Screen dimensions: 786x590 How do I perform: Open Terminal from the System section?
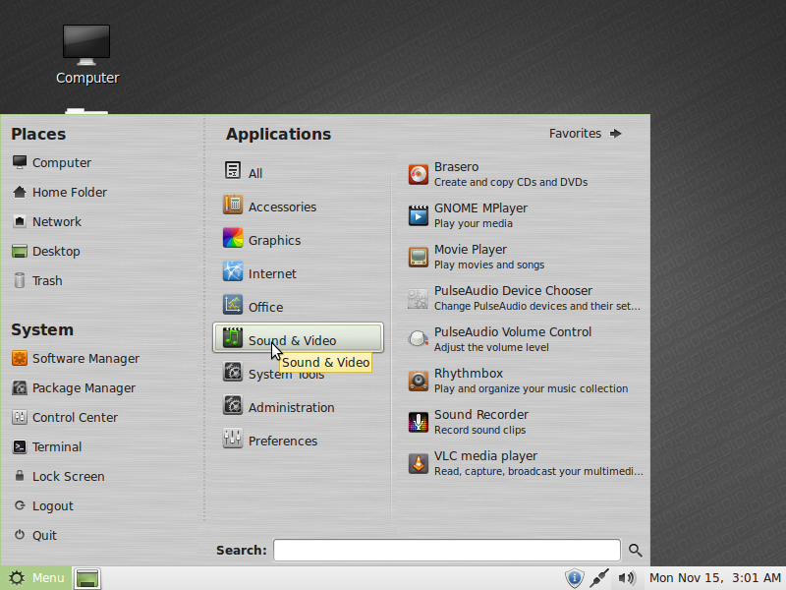(56, 447)
